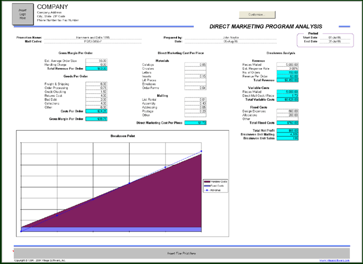Image resolution: width=363 pixels, height=264 pixels.
Task: Click the Freight & Shipping cost cell
Action: pyautogui.click(x=96, y=84)
